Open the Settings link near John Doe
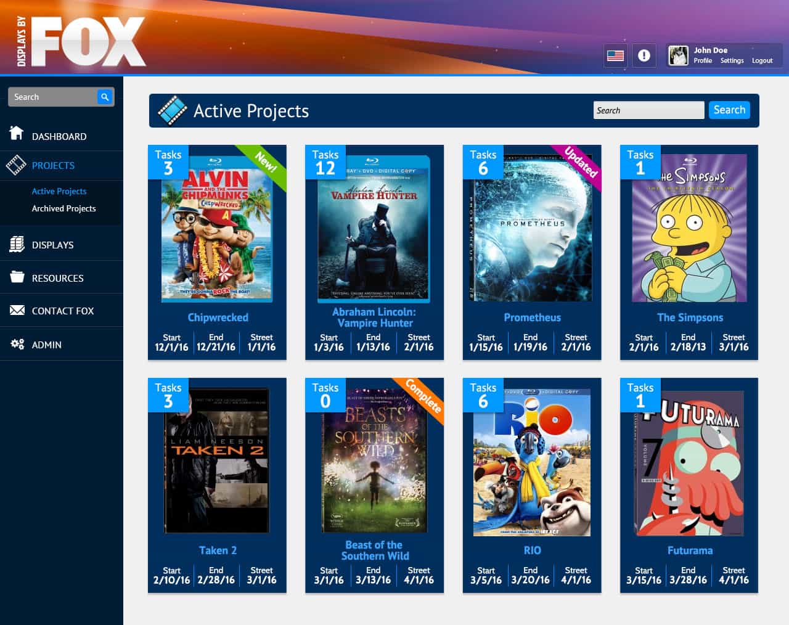 point(732,60)
